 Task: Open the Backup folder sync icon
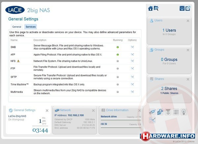[160, 112]
